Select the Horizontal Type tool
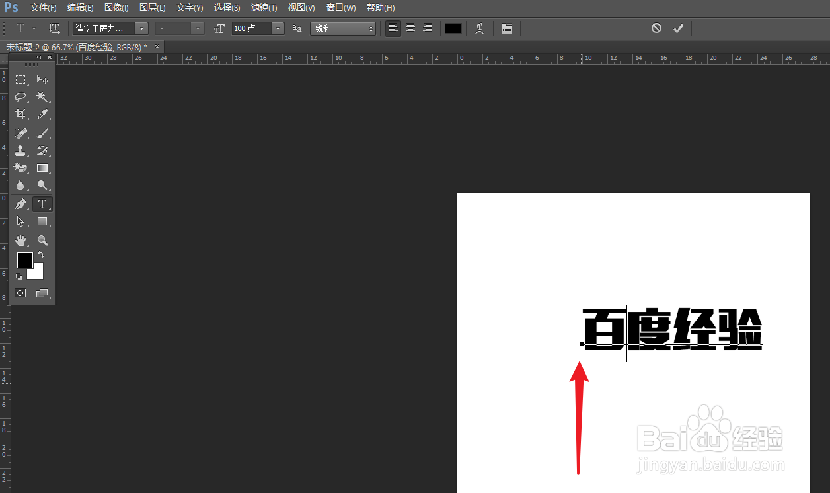830x493 pixels. point(42,204)
